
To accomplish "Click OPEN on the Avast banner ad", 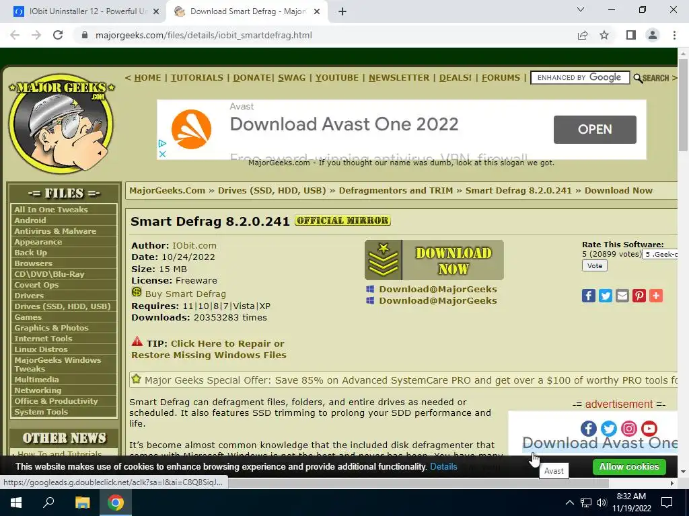I will [595, 130].
